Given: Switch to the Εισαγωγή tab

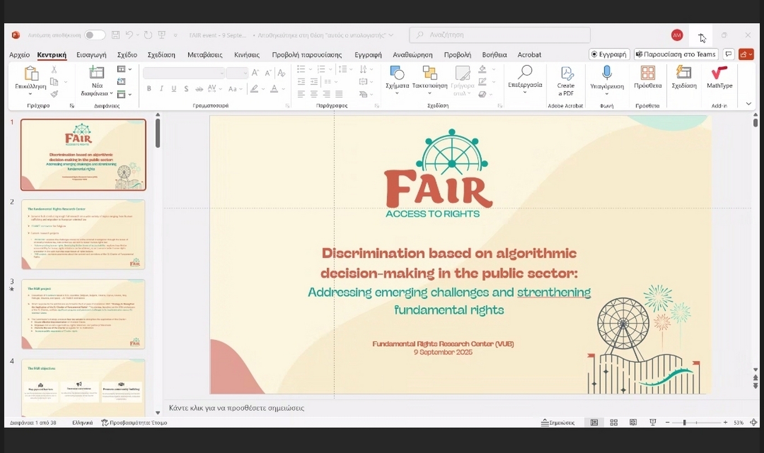Looking at the screenshot, I should 91,55.
